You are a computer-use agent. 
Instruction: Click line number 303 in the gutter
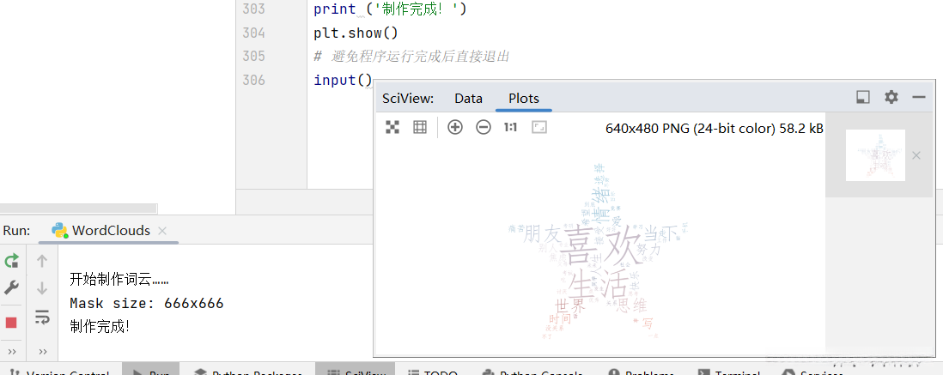pyautogui.click(x=254, y=9)
